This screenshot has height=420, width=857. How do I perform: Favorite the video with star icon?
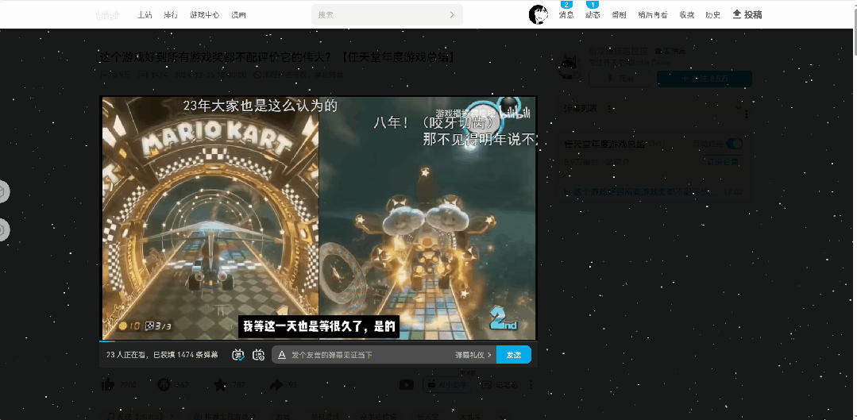[220, 384]
